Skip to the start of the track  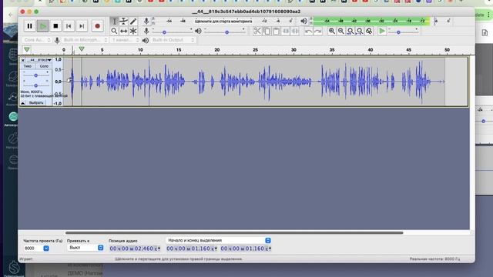(69, 26)
